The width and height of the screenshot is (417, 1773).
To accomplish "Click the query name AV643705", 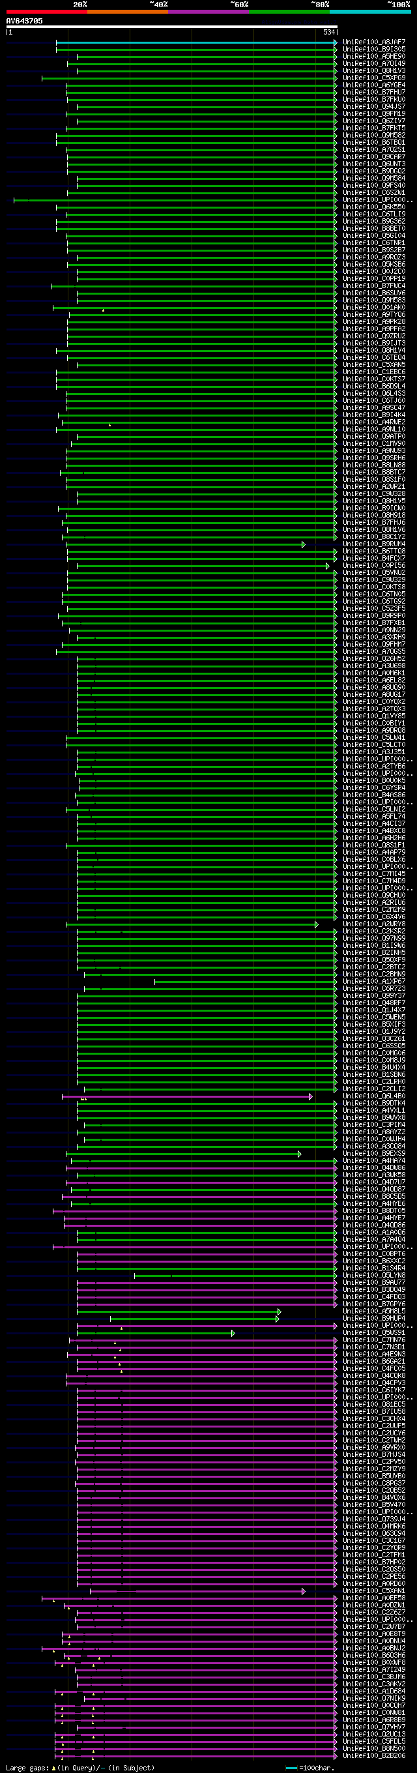I will point(24,22).
